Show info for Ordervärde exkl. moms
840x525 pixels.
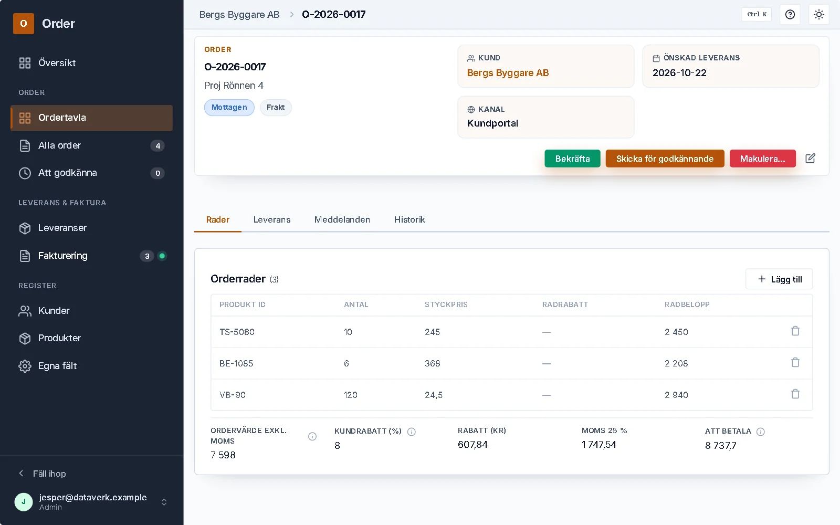pyautogui.click(x=312, y=436)
